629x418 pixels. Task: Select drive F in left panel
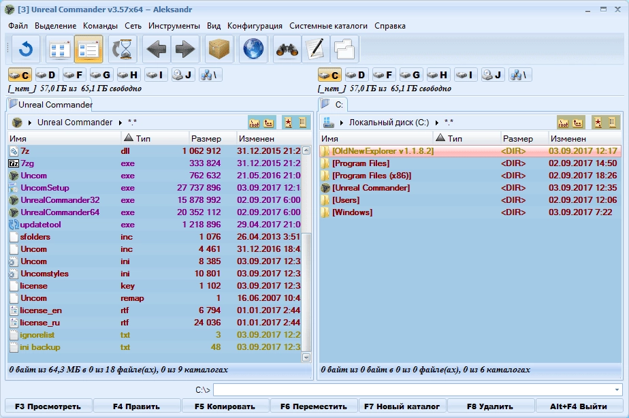pyautogui.click(x=74, y=75)
